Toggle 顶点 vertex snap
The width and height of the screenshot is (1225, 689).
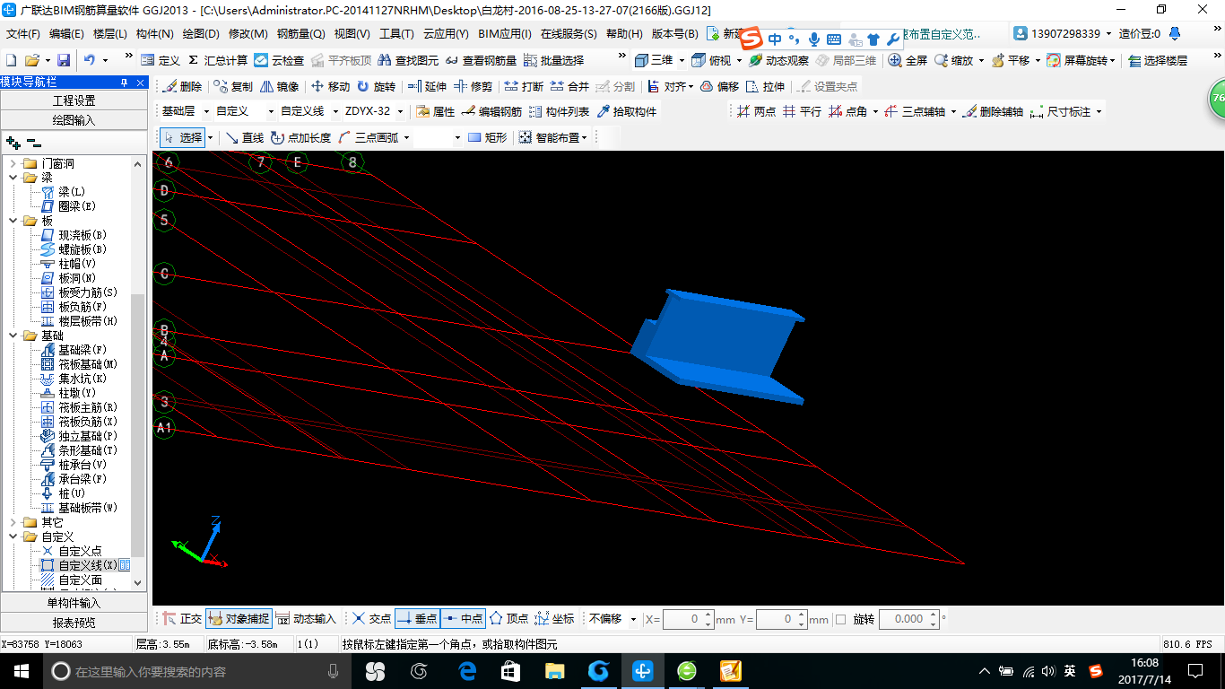508,619
